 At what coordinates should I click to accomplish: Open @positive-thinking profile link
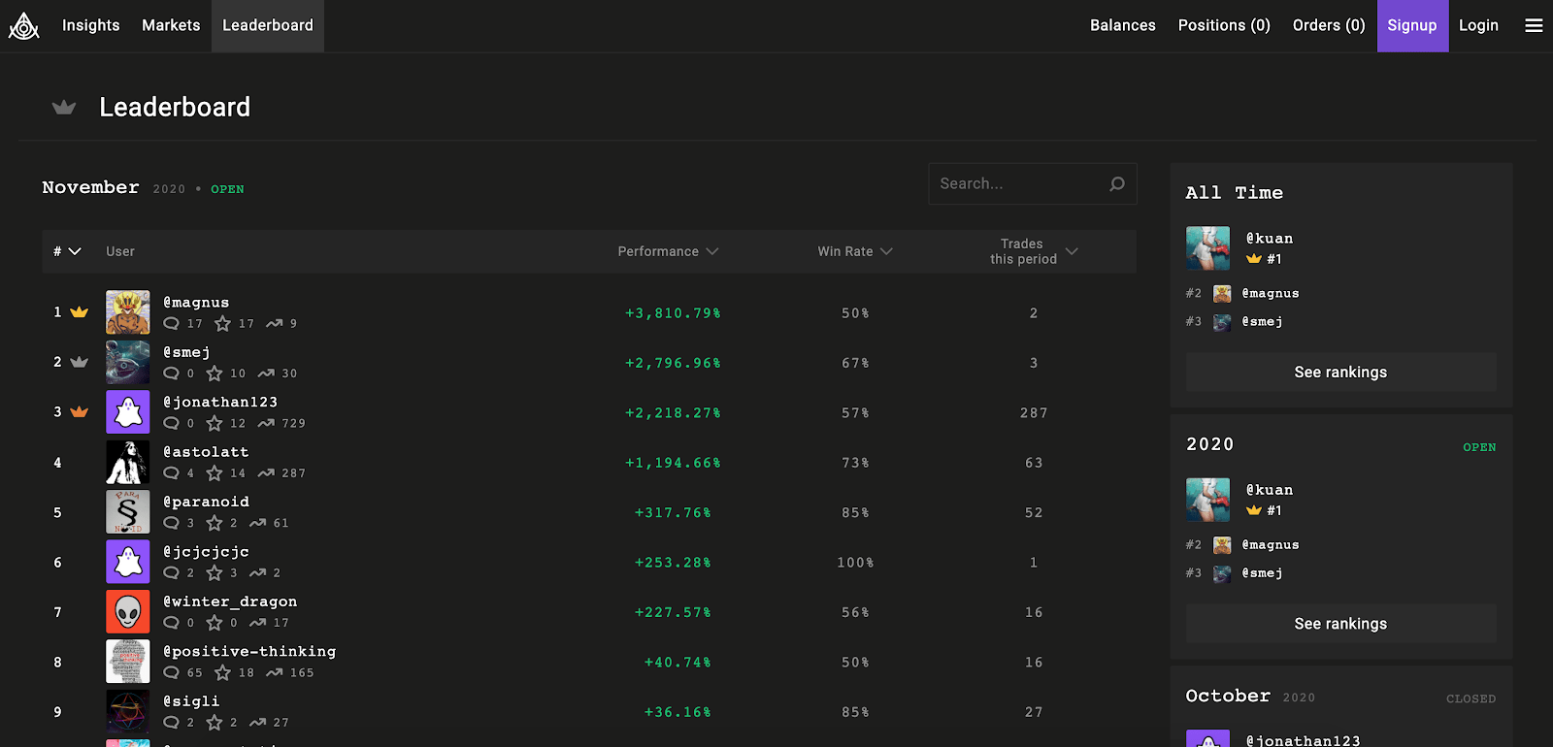tap(249, 651)
